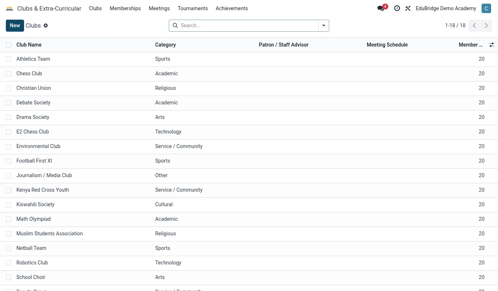This screenshot has width=498, height=291.
Task: Open the chat messages icon with badge
Action: 382,8
